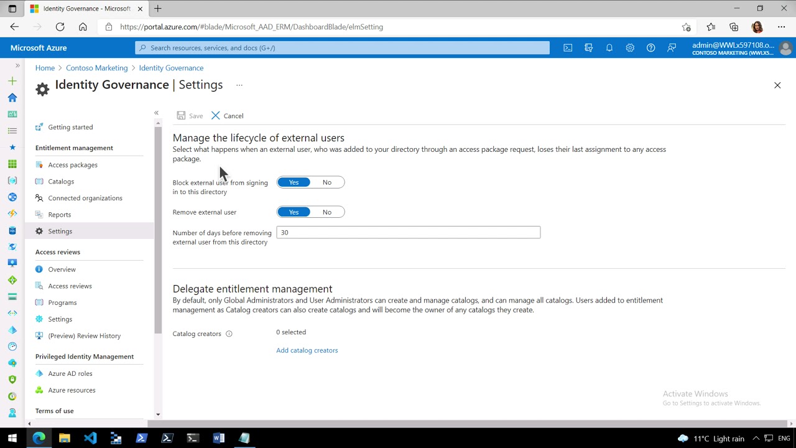Image resolution: width=796 pixels, height=448 pixels.
Task: Open the Dashboard icon in left rail
Action: click(x=12, y=114)
